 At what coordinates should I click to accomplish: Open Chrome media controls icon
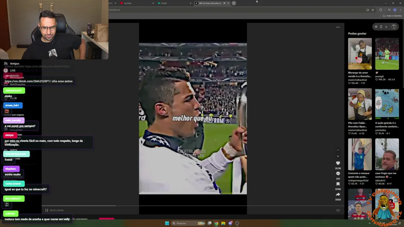pos(389,10)
